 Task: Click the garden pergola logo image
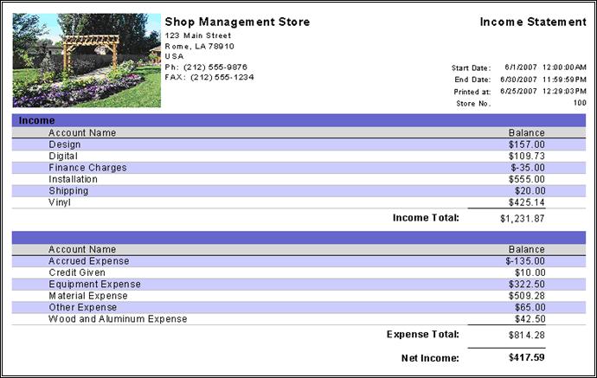[87, 61]
